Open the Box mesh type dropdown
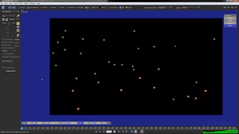The height and width of the screenshot is (134, 239). [8, 16]
